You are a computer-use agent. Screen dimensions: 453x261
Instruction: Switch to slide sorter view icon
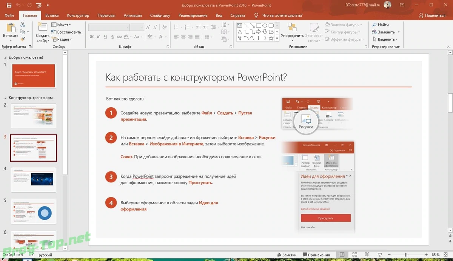point(354,255)
